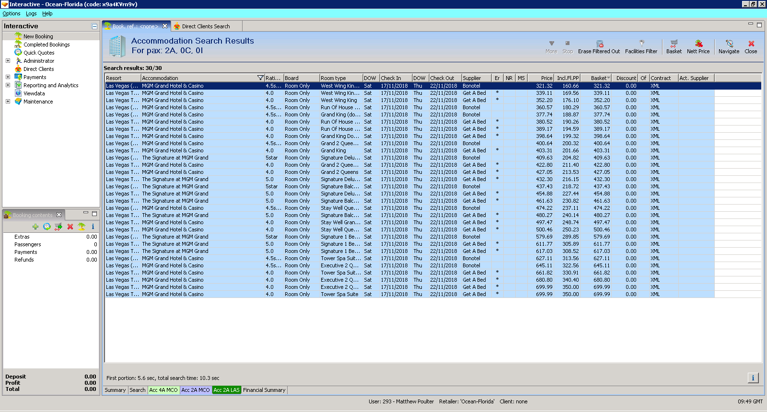Show Nett Price via its toolbar icon
This screenshot has height=412, width=767.
[698, 43]
